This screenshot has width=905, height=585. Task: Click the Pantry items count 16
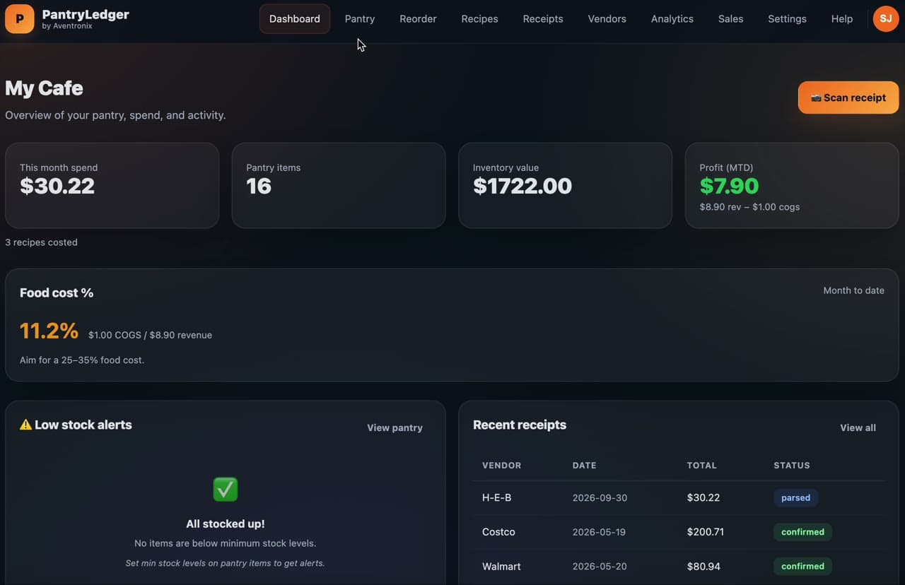(259, 186)
